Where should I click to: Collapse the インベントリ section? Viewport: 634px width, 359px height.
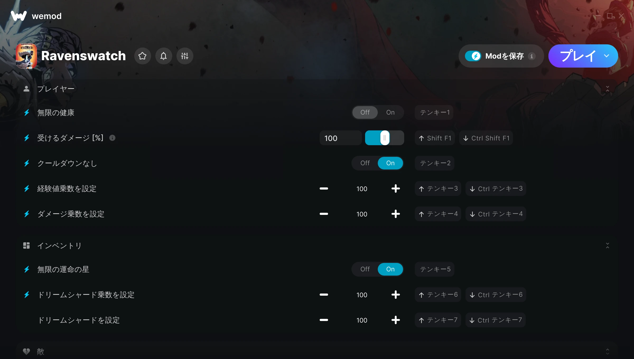pyautogui.click(x=607, y=245)
